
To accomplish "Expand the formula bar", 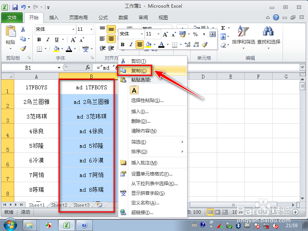I will pyautogui.click(x=303, y=67).
